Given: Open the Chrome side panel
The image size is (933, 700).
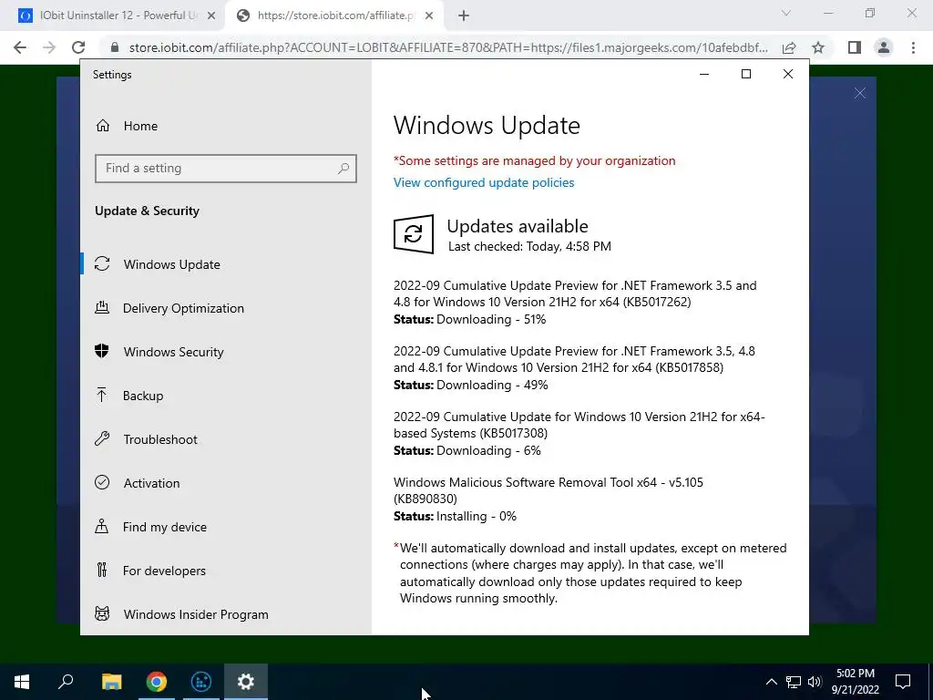Looking at the screenshot, I should click(855, 47).
